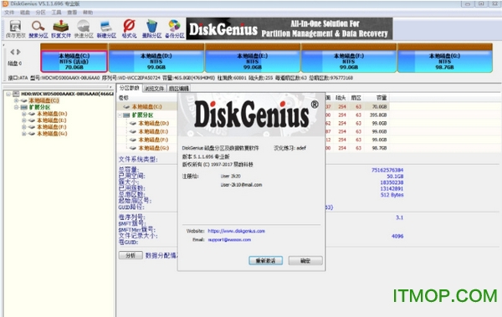
Task: Expand Local Disk (D:) in the left tree
Action: tap(24, 114)
